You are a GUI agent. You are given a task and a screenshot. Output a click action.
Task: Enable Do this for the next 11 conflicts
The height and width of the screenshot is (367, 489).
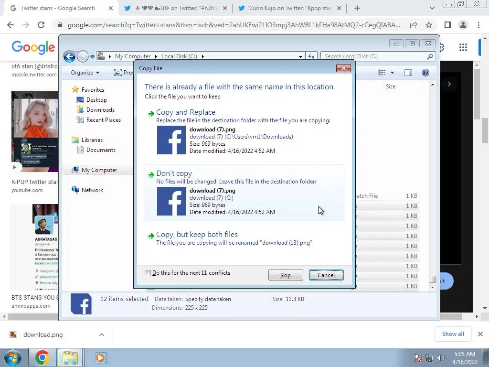148,273
